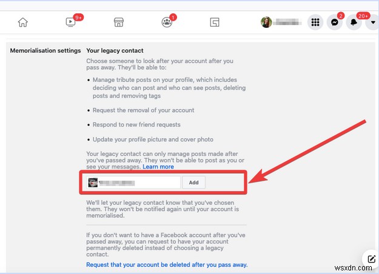Click the contact thumbnail in the input field
This screenshot has width=379, height=274.
(93, 182)
